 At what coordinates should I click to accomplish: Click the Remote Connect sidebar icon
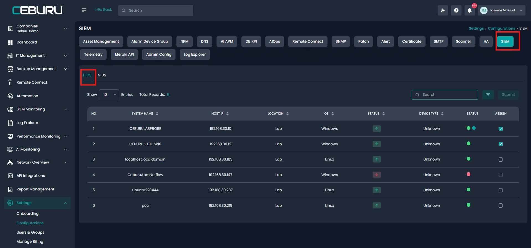10,82
